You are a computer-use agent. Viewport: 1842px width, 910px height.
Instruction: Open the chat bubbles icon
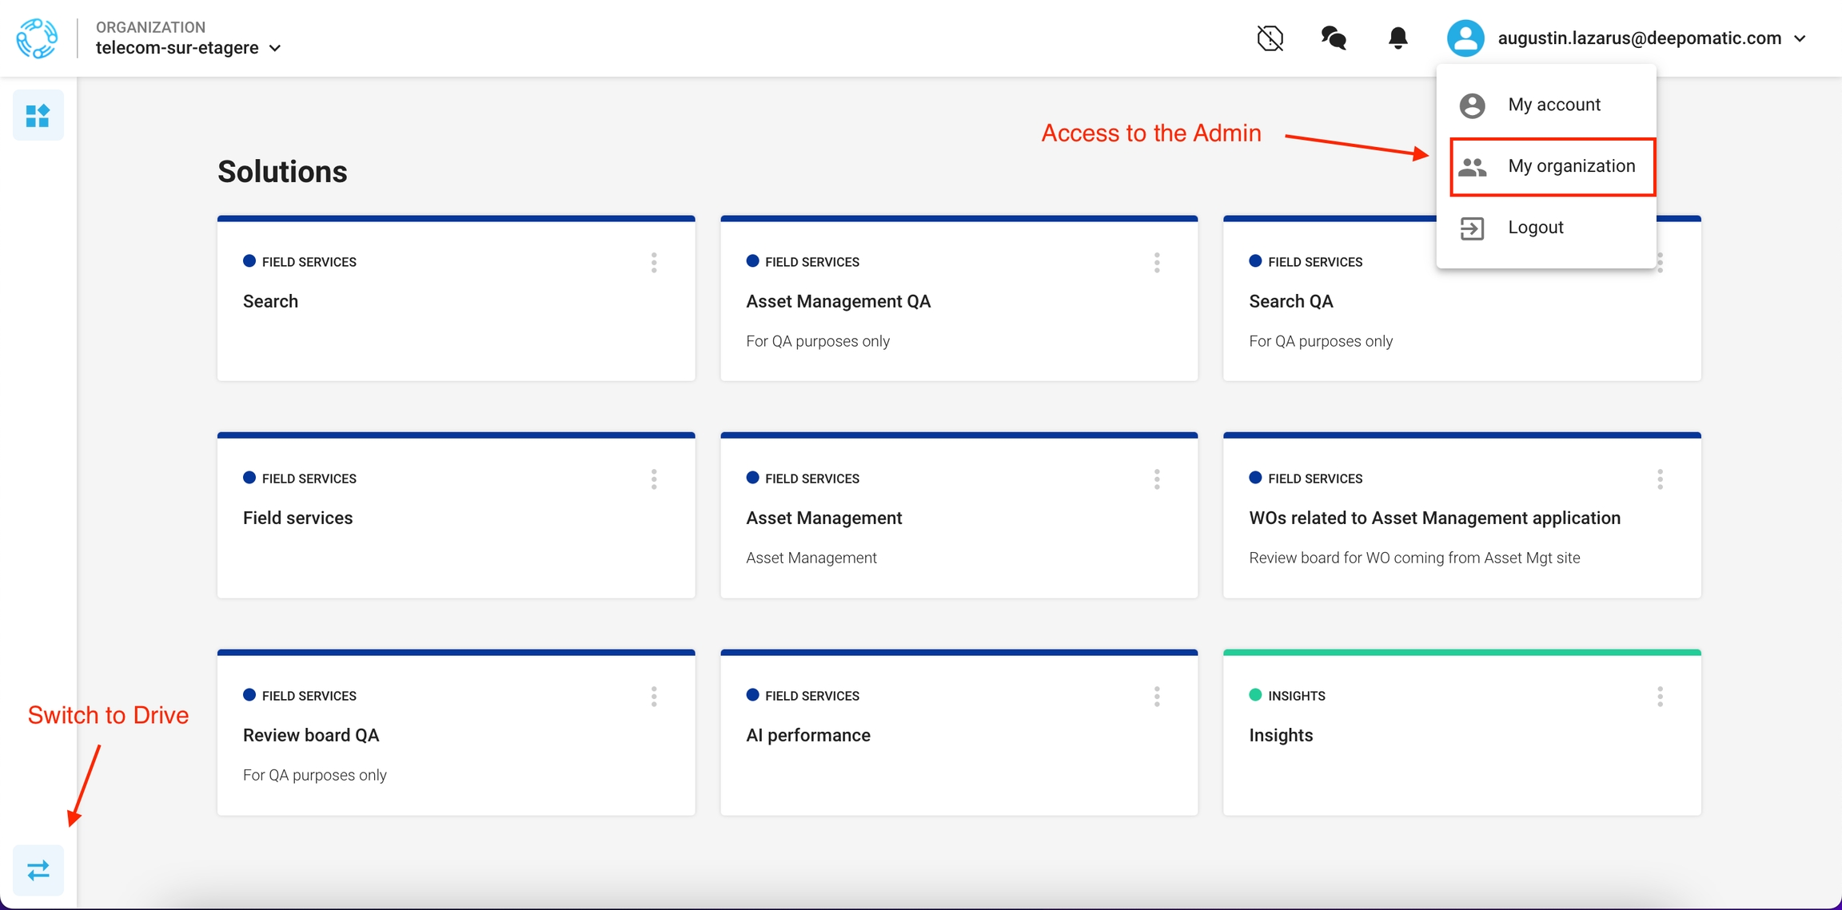click(x=1334, y=38)
